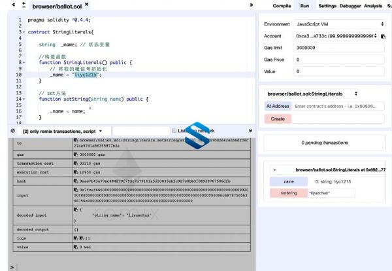
Task: Toggle the Listen on network checkbox
Action: click(174, 130)
